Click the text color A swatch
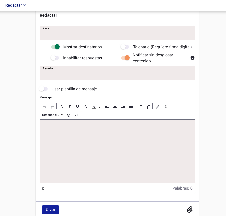The height and width of the screenshot is (216, 226). pyautogui.click(x=94, y=107)
